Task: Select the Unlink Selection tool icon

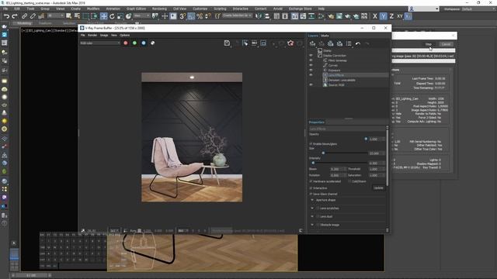Action: coord(33,16)
